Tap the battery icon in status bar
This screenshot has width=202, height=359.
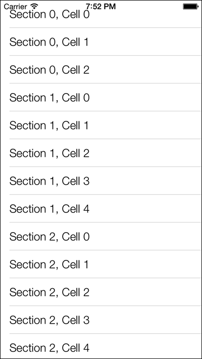click(190, 7)
